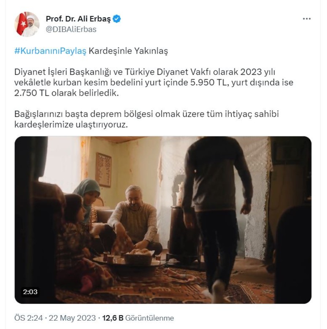
Task: Click the @DIBAliErbas handle
Action: pyautogui.click(x=71, y=29)
